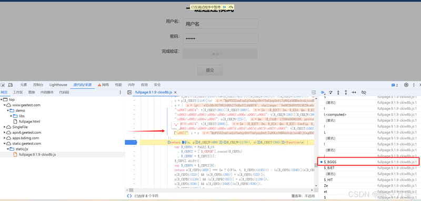
Task: Expand the apps.bdimg.com node
Action: (x=5, y=138)
